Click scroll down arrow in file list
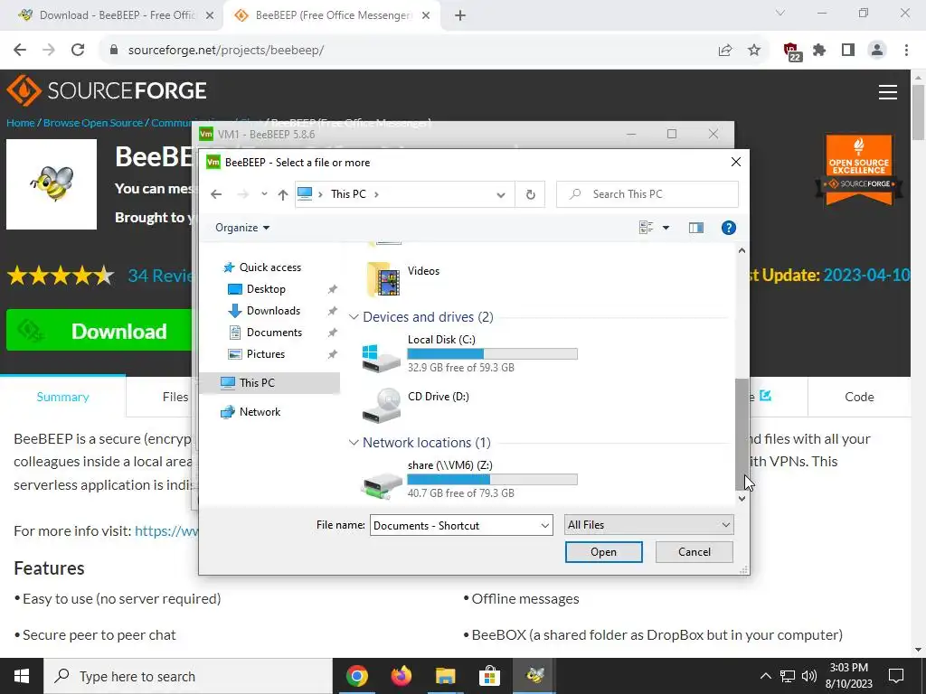 click(742, 499)
